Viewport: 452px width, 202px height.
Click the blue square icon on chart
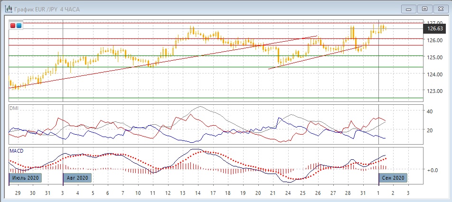pyautogui.click(x=19, y=26)
